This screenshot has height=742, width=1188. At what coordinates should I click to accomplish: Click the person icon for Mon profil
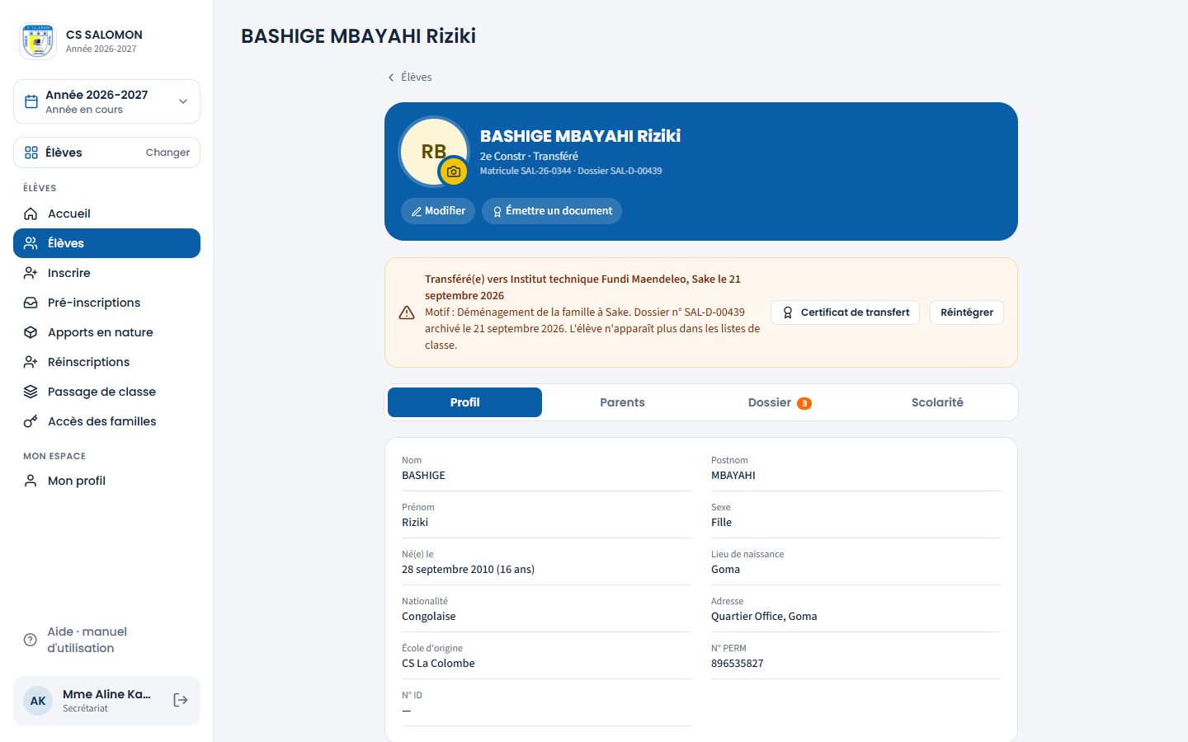coord(31,481)
